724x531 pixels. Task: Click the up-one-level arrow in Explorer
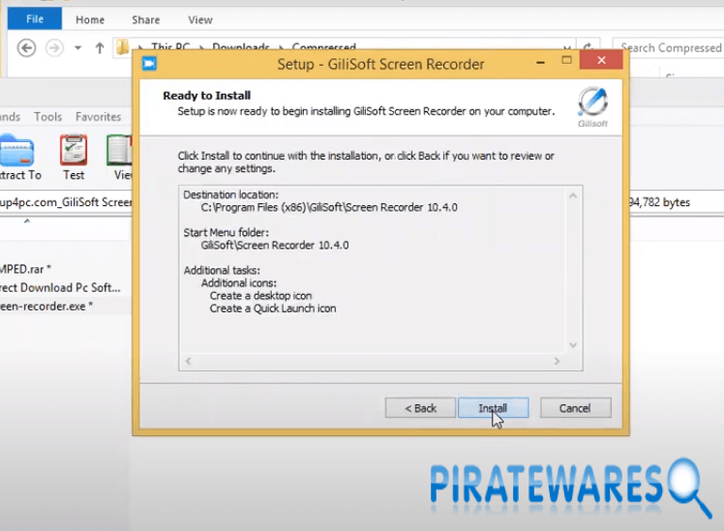coord(99,47)
